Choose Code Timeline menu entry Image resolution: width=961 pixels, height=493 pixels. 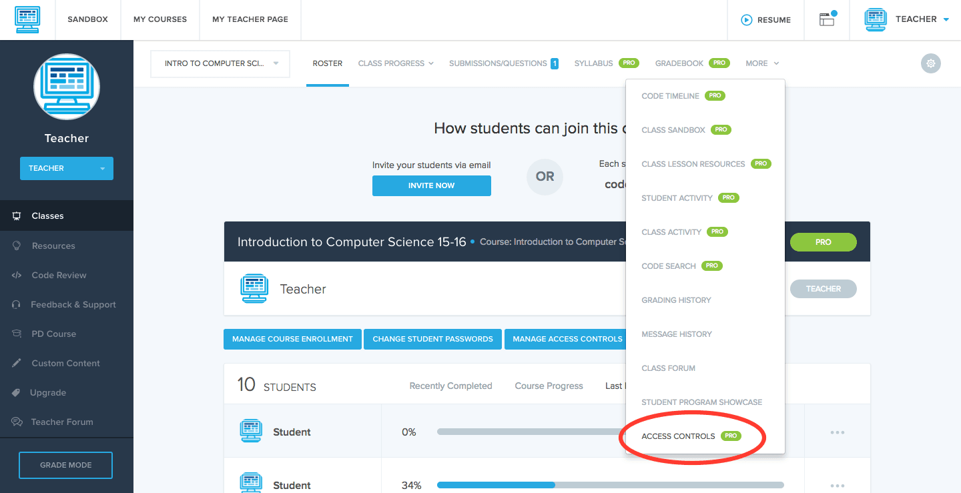[670, 96]
